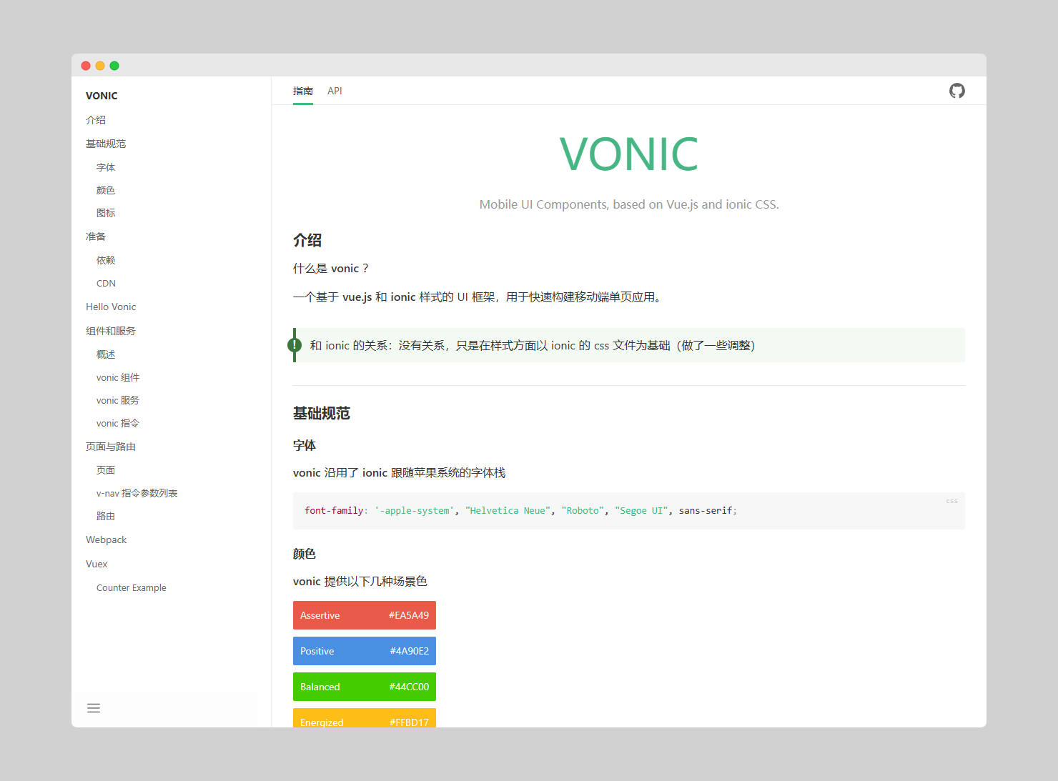The image size is (1058, 781).
Task: Expand the 组件和服务 sidebar section
Action: pos(111,331)
